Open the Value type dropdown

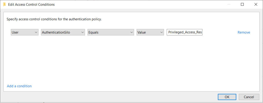(150, 32)
